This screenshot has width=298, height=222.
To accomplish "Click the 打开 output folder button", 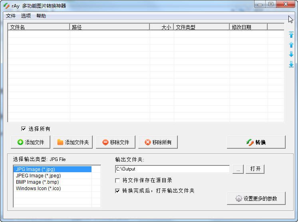I will pos(255,169).
